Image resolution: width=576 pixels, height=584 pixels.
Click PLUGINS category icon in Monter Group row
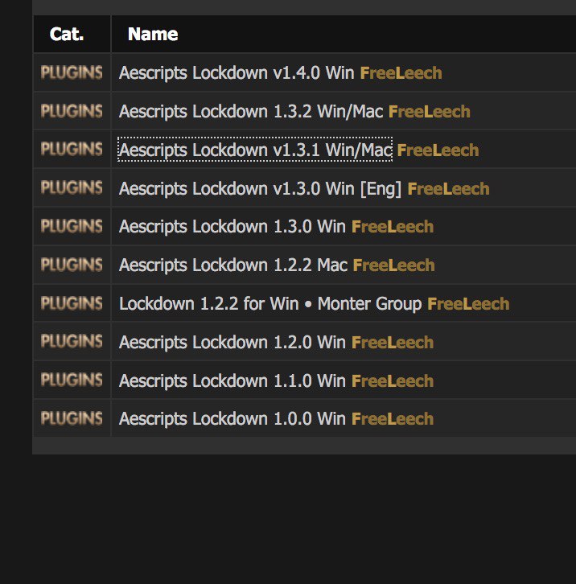click(x=72, y=303)
